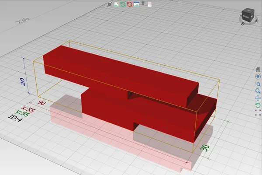Click the E compass label on view cube ring
The image size is (262, 175).
click(x=257, y=21)
